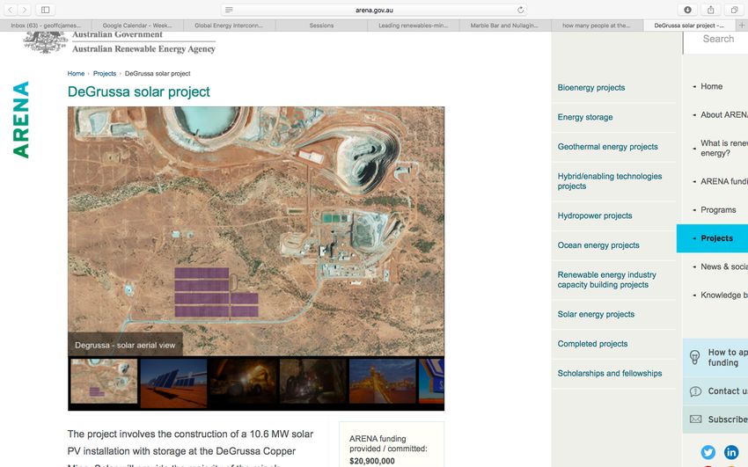The height and width of the screenshot is (467, 748).
Task: Open Hydropower projects link
Action: point(594,215)
